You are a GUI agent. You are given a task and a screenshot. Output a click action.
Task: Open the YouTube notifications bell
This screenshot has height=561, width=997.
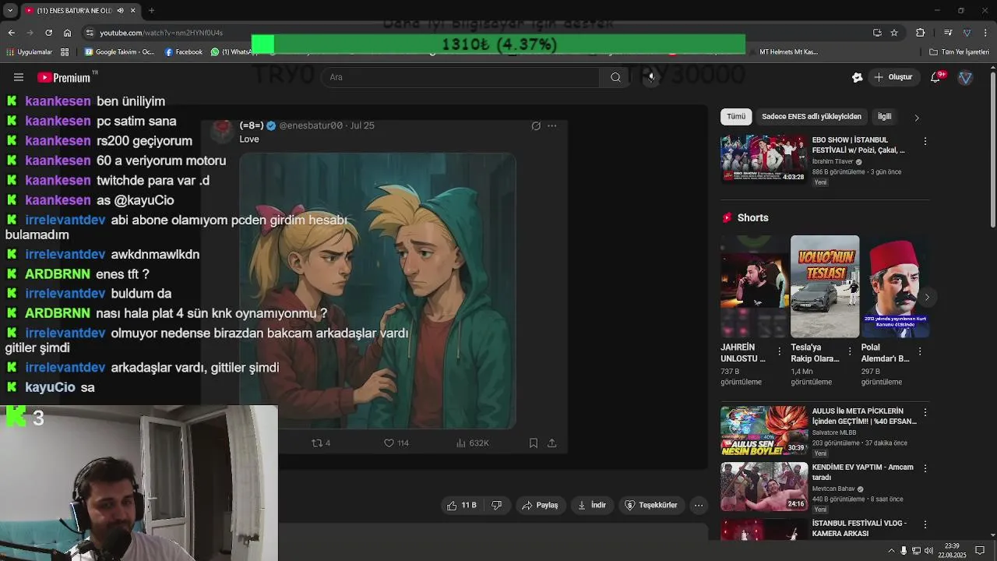pyautogui.click(x=937, y=77)
